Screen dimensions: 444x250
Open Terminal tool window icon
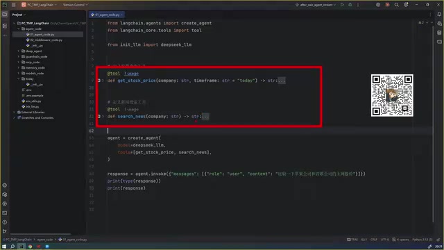coord(5,213)
